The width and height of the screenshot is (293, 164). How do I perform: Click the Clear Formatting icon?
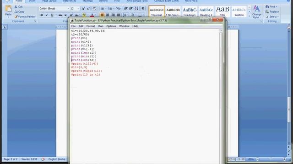click(x=94, y=9)
